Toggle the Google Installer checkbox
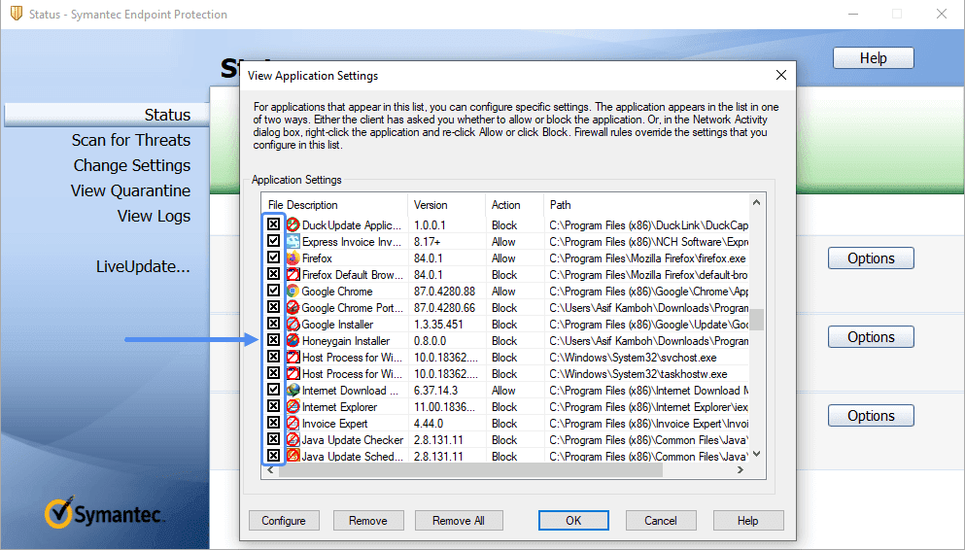965x550 pixels. pos(273,324)
